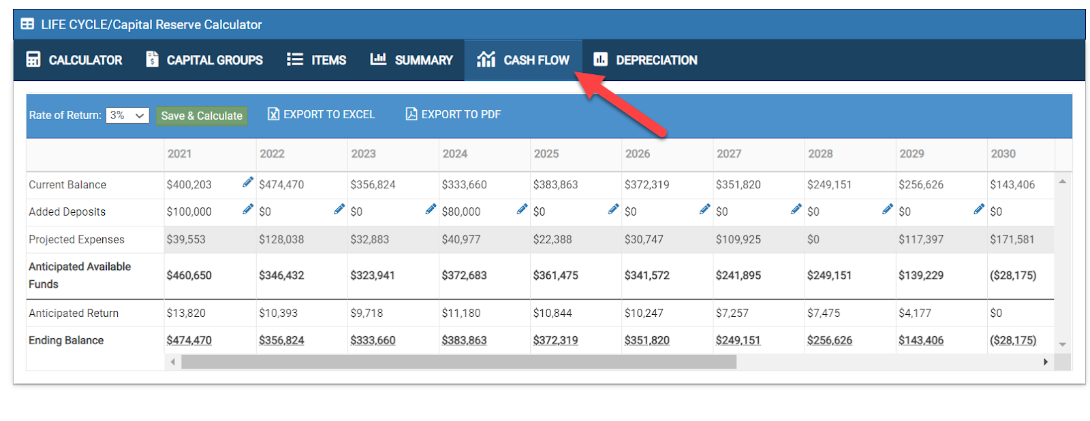Click the 2021 Ending Balance link $474,470
The image size is (1090, 421).
tap(189, 340)
